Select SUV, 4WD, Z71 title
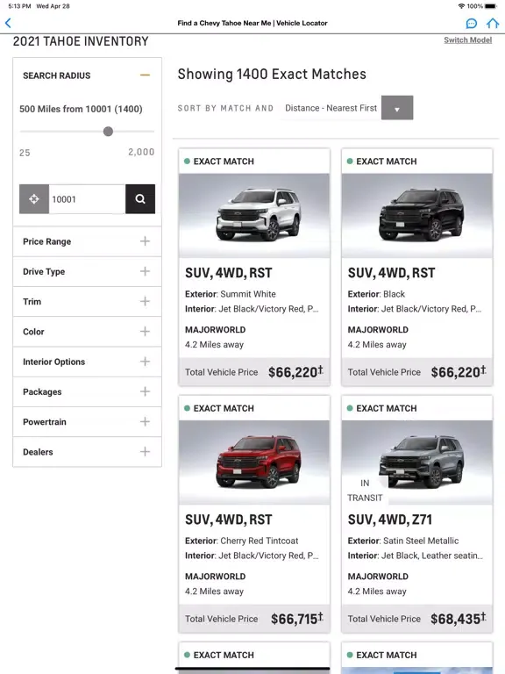 pyautogui.click(x=390, y=520)
